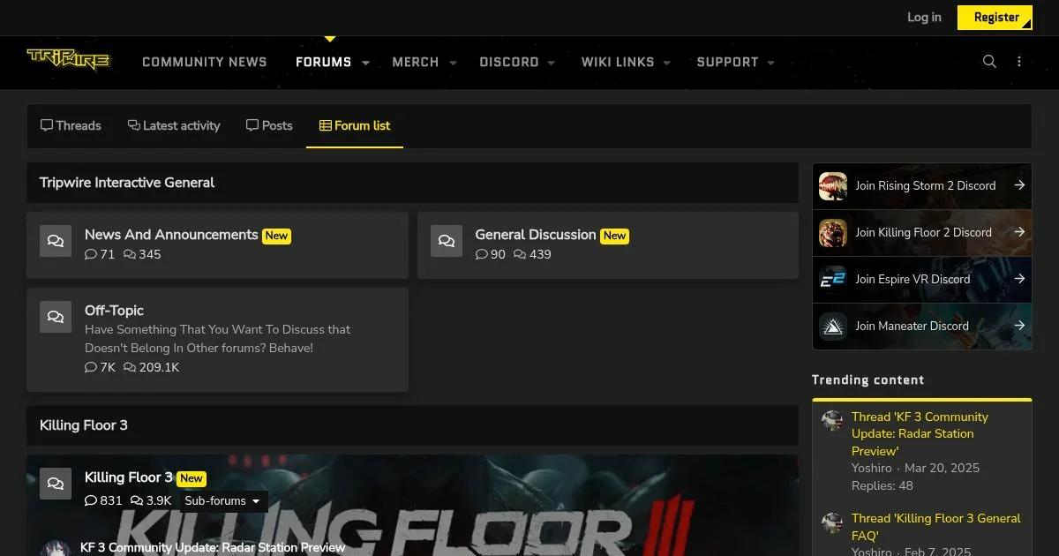Viewport: 1059px width, 556px height.
Task: Expand the Support dropdown arrow
Action: (x=771, y=63)
